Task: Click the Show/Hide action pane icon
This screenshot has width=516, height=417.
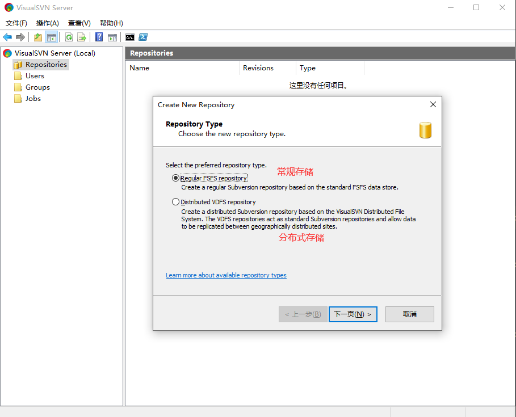Action: [x=112, y=37]
